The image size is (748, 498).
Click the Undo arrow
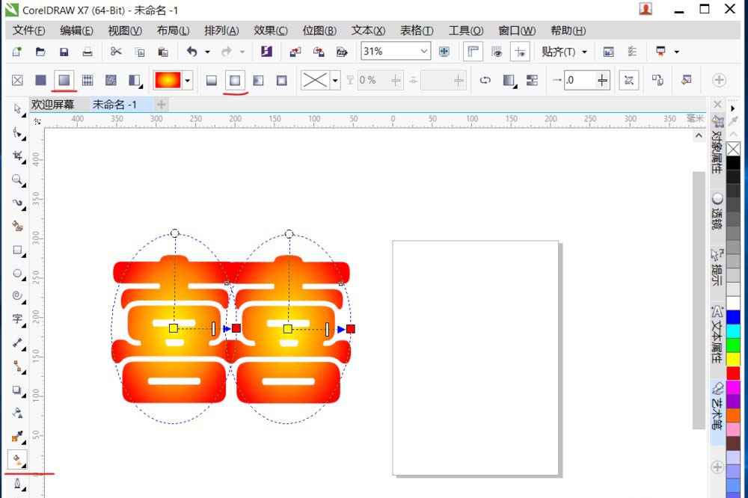pyautogui.click(x=191, y=52)
